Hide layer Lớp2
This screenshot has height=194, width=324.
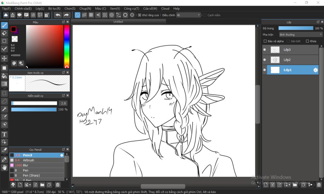(265, 60)
